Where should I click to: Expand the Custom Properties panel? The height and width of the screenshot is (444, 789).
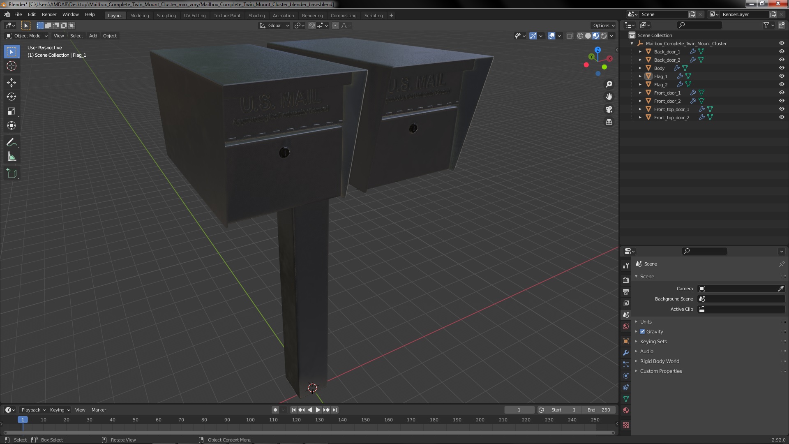pyautogui.click(x=661, y=371)
